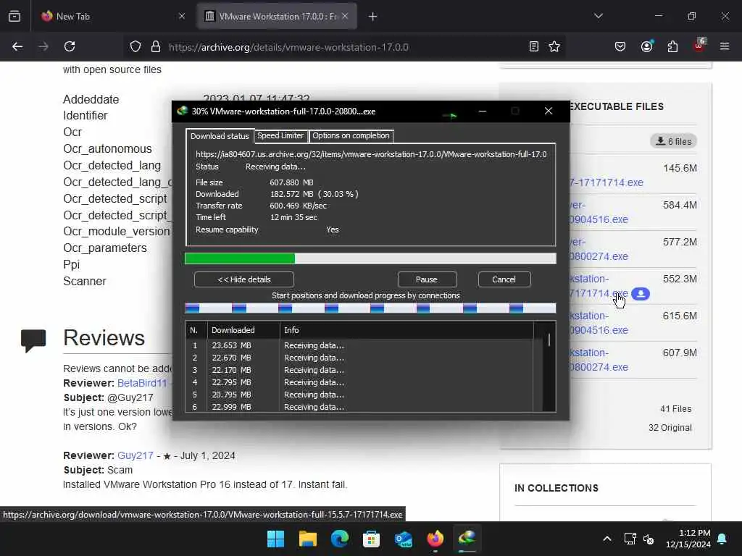This screenshot has height=556, width=742.
Task: Cancel the VMware download
Action: point(504,279)
